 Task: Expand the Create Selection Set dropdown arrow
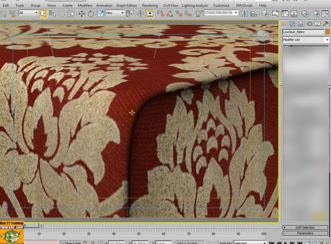pyautogui.click(x=236, y=13)
